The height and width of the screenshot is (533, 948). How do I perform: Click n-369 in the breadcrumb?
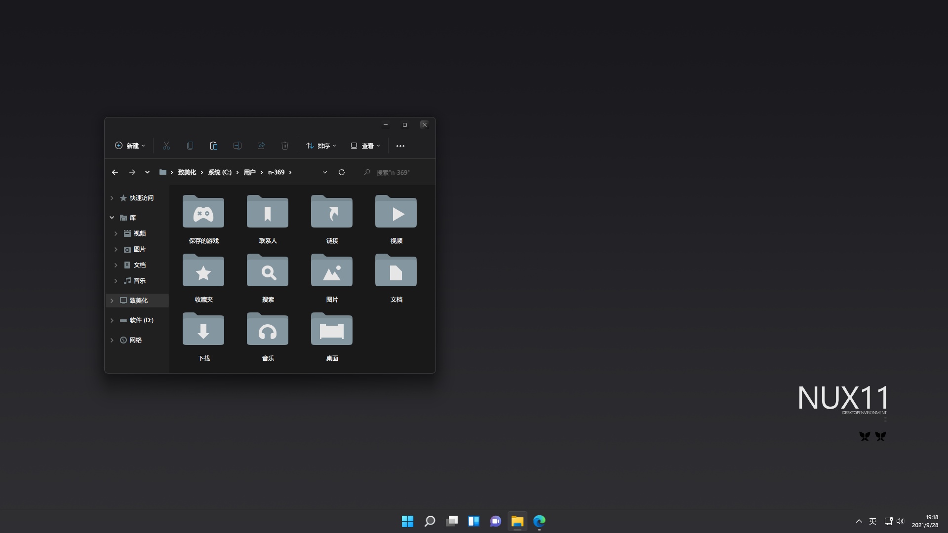tap(276, 172)
